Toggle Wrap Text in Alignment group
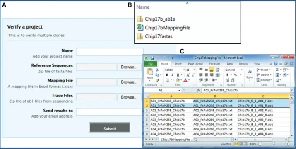 [x=217, y=70]
